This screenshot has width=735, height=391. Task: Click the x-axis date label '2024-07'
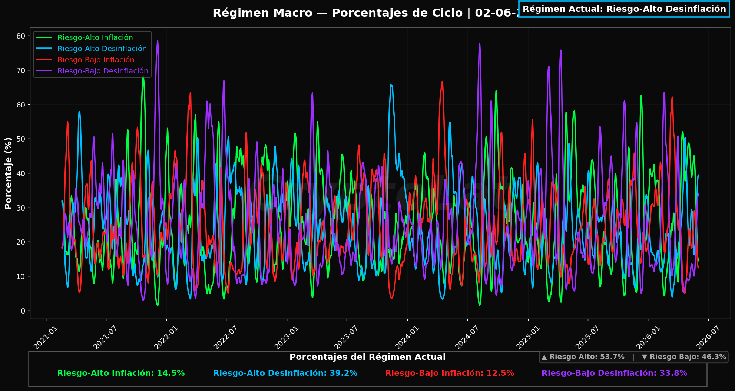coord(467,337)
